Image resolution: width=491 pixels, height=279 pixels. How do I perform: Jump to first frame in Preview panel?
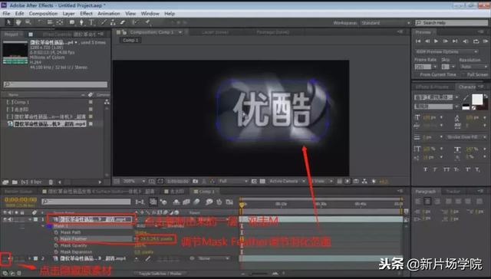418,41
